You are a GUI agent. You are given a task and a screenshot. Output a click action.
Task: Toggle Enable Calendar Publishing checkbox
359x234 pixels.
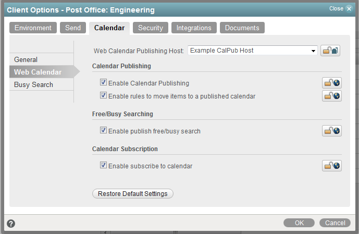(104, 83)
